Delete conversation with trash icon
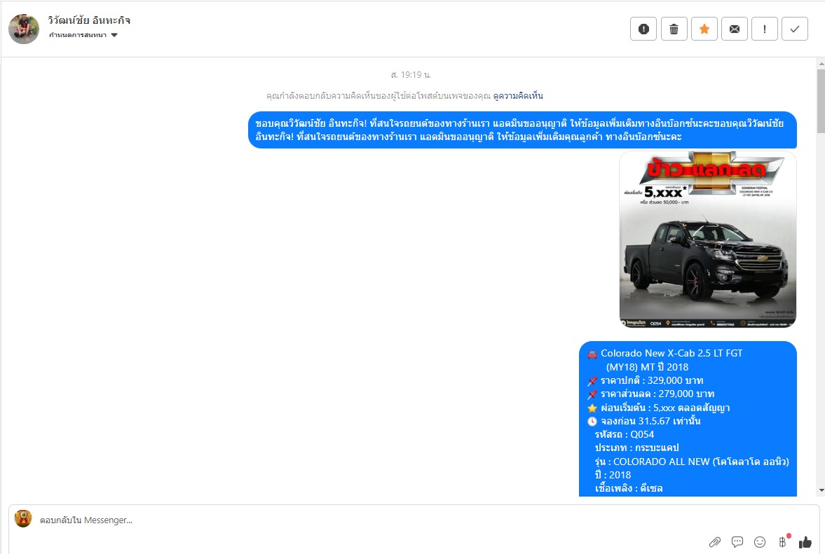The width and height of the screenshot is (825, 554). [674, 29]
